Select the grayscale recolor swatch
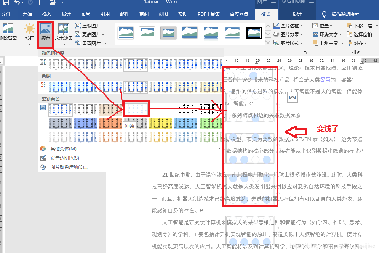 point(85,109)
